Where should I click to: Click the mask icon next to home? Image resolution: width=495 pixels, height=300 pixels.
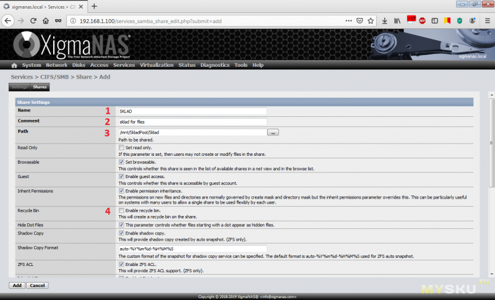coord(58,21)
